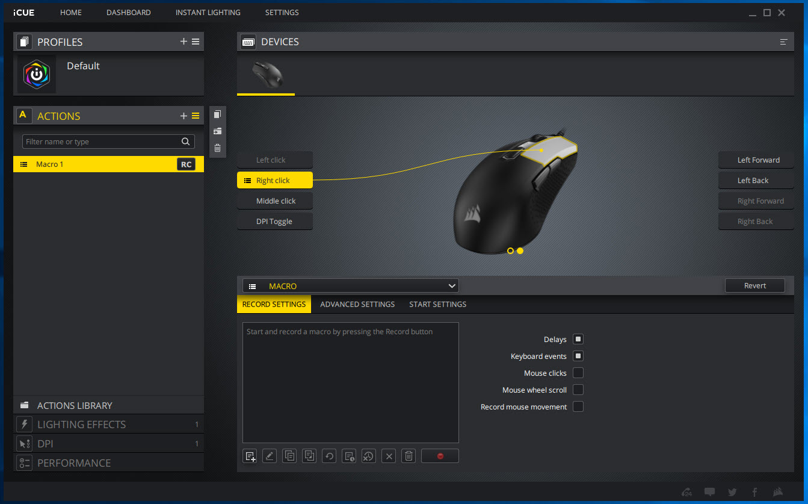
Task: Copy the selected action from side toolbar
Action: [x=217, y=114]
